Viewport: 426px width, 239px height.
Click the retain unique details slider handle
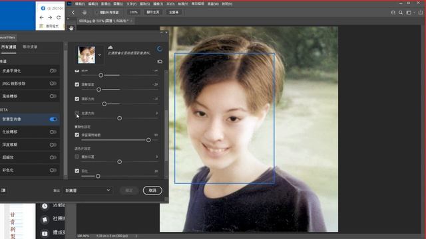(148, 140)
